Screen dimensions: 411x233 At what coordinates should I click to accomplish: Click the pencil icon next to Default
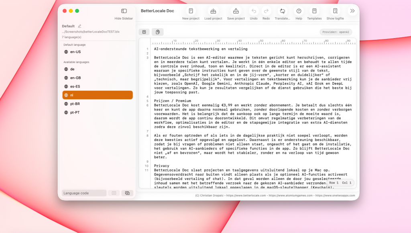[79, 26]
